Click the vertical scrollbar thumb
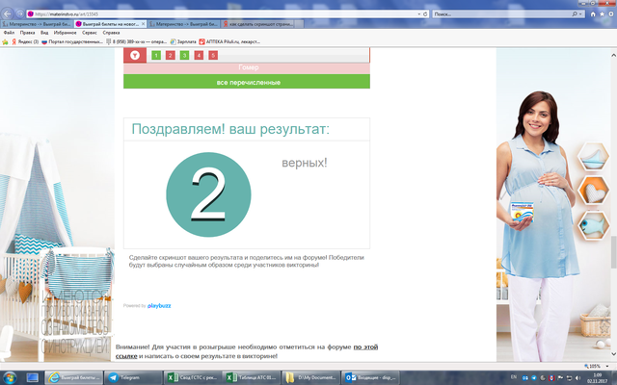Image resolution: width=617 pixels, height=385 pixels. tap(613, 251)
